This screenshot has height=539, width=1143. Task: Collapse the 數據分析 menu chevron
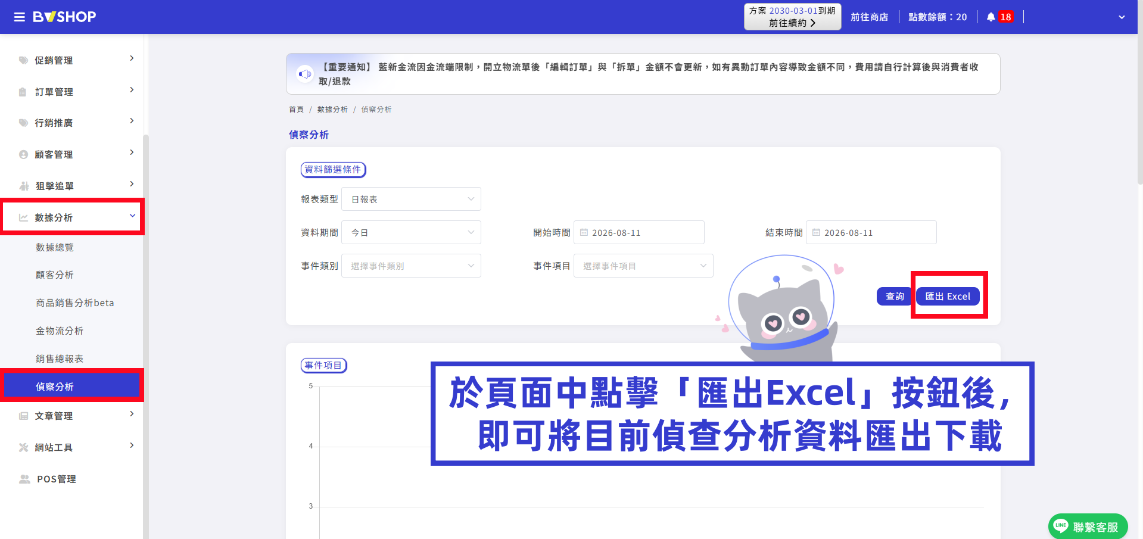pyautogui.click(x=132, y=216)
